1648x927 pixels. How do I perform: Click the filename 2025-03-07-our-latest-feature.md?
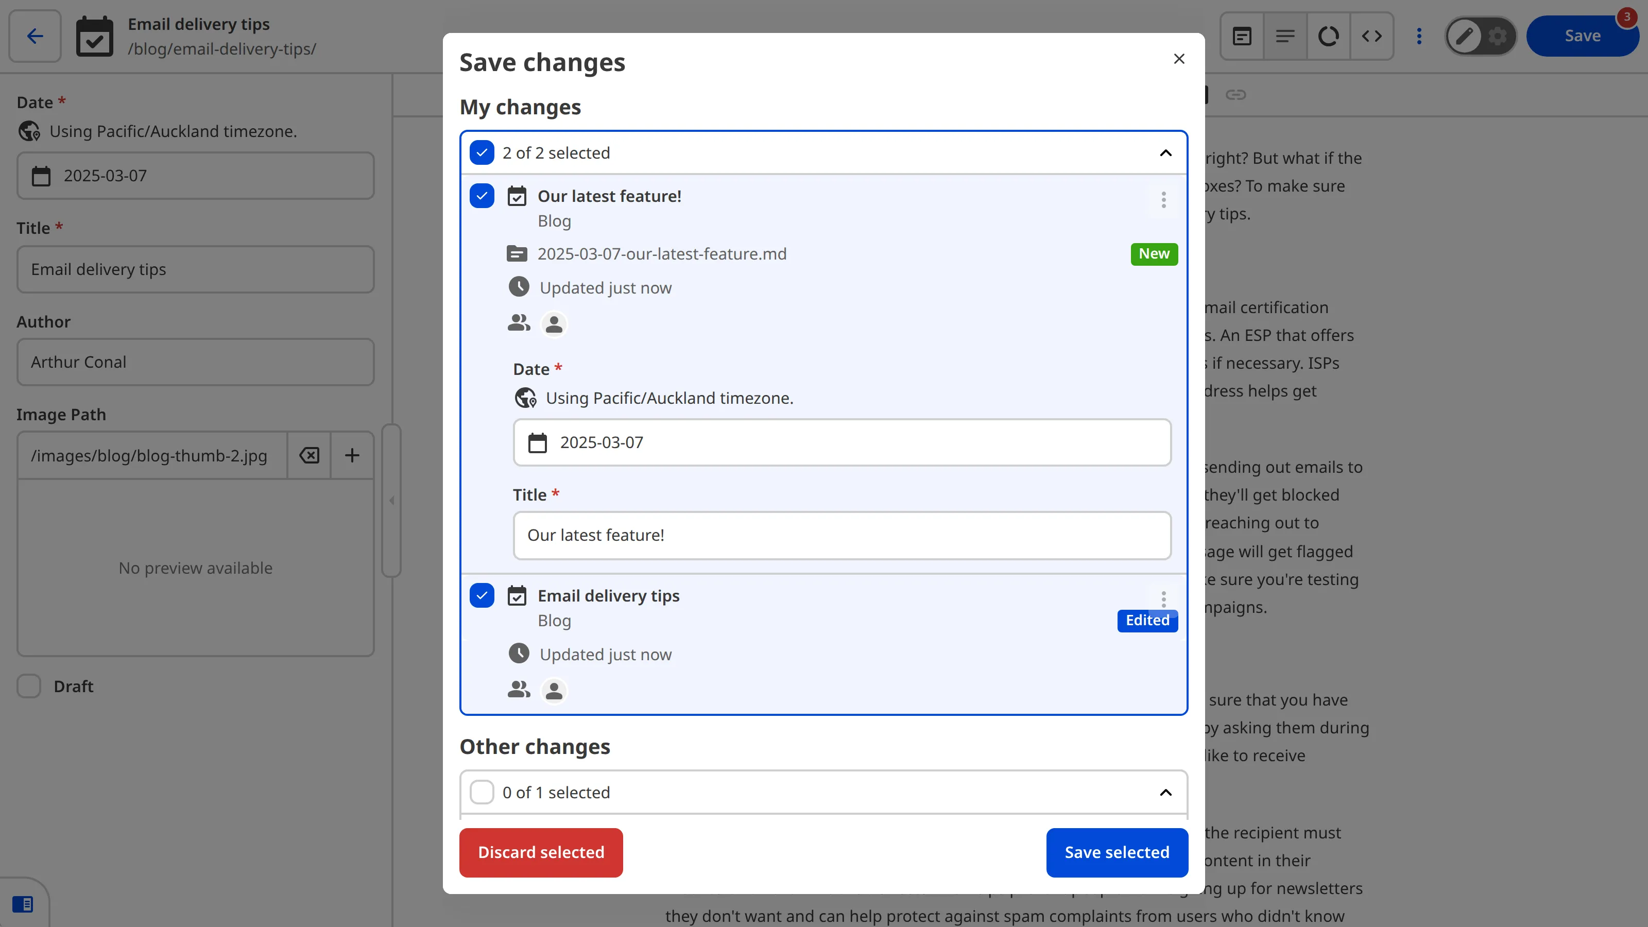[x=662, y=254]
